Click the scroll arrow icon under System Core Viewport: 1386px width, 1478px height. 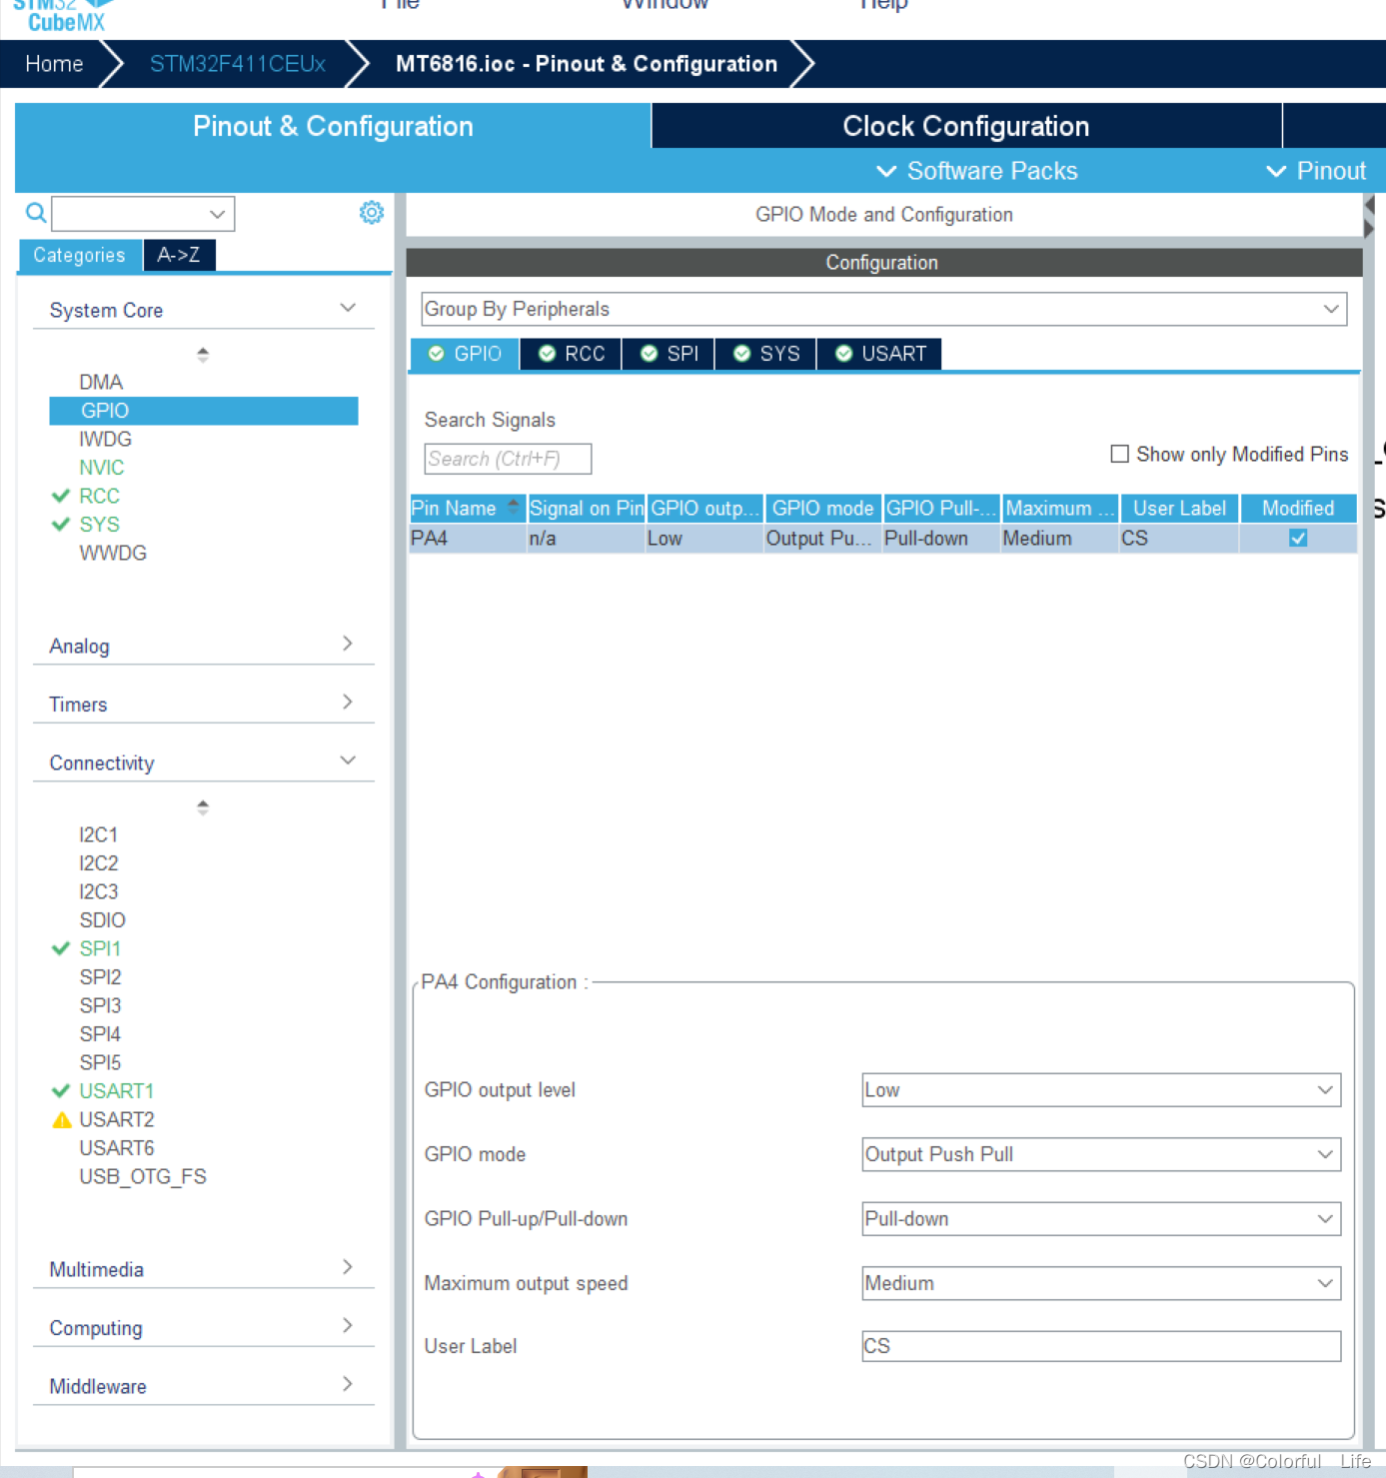click(203, 355)
